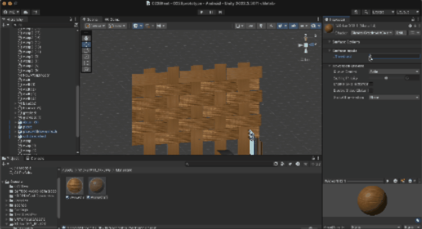Screen dimensions: 422x229
Task: Click the Threshold input field
Action: coord(394,56)
